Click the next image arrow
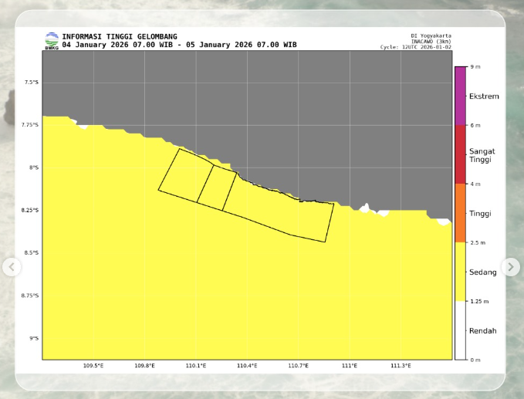 tap(511, 267)
